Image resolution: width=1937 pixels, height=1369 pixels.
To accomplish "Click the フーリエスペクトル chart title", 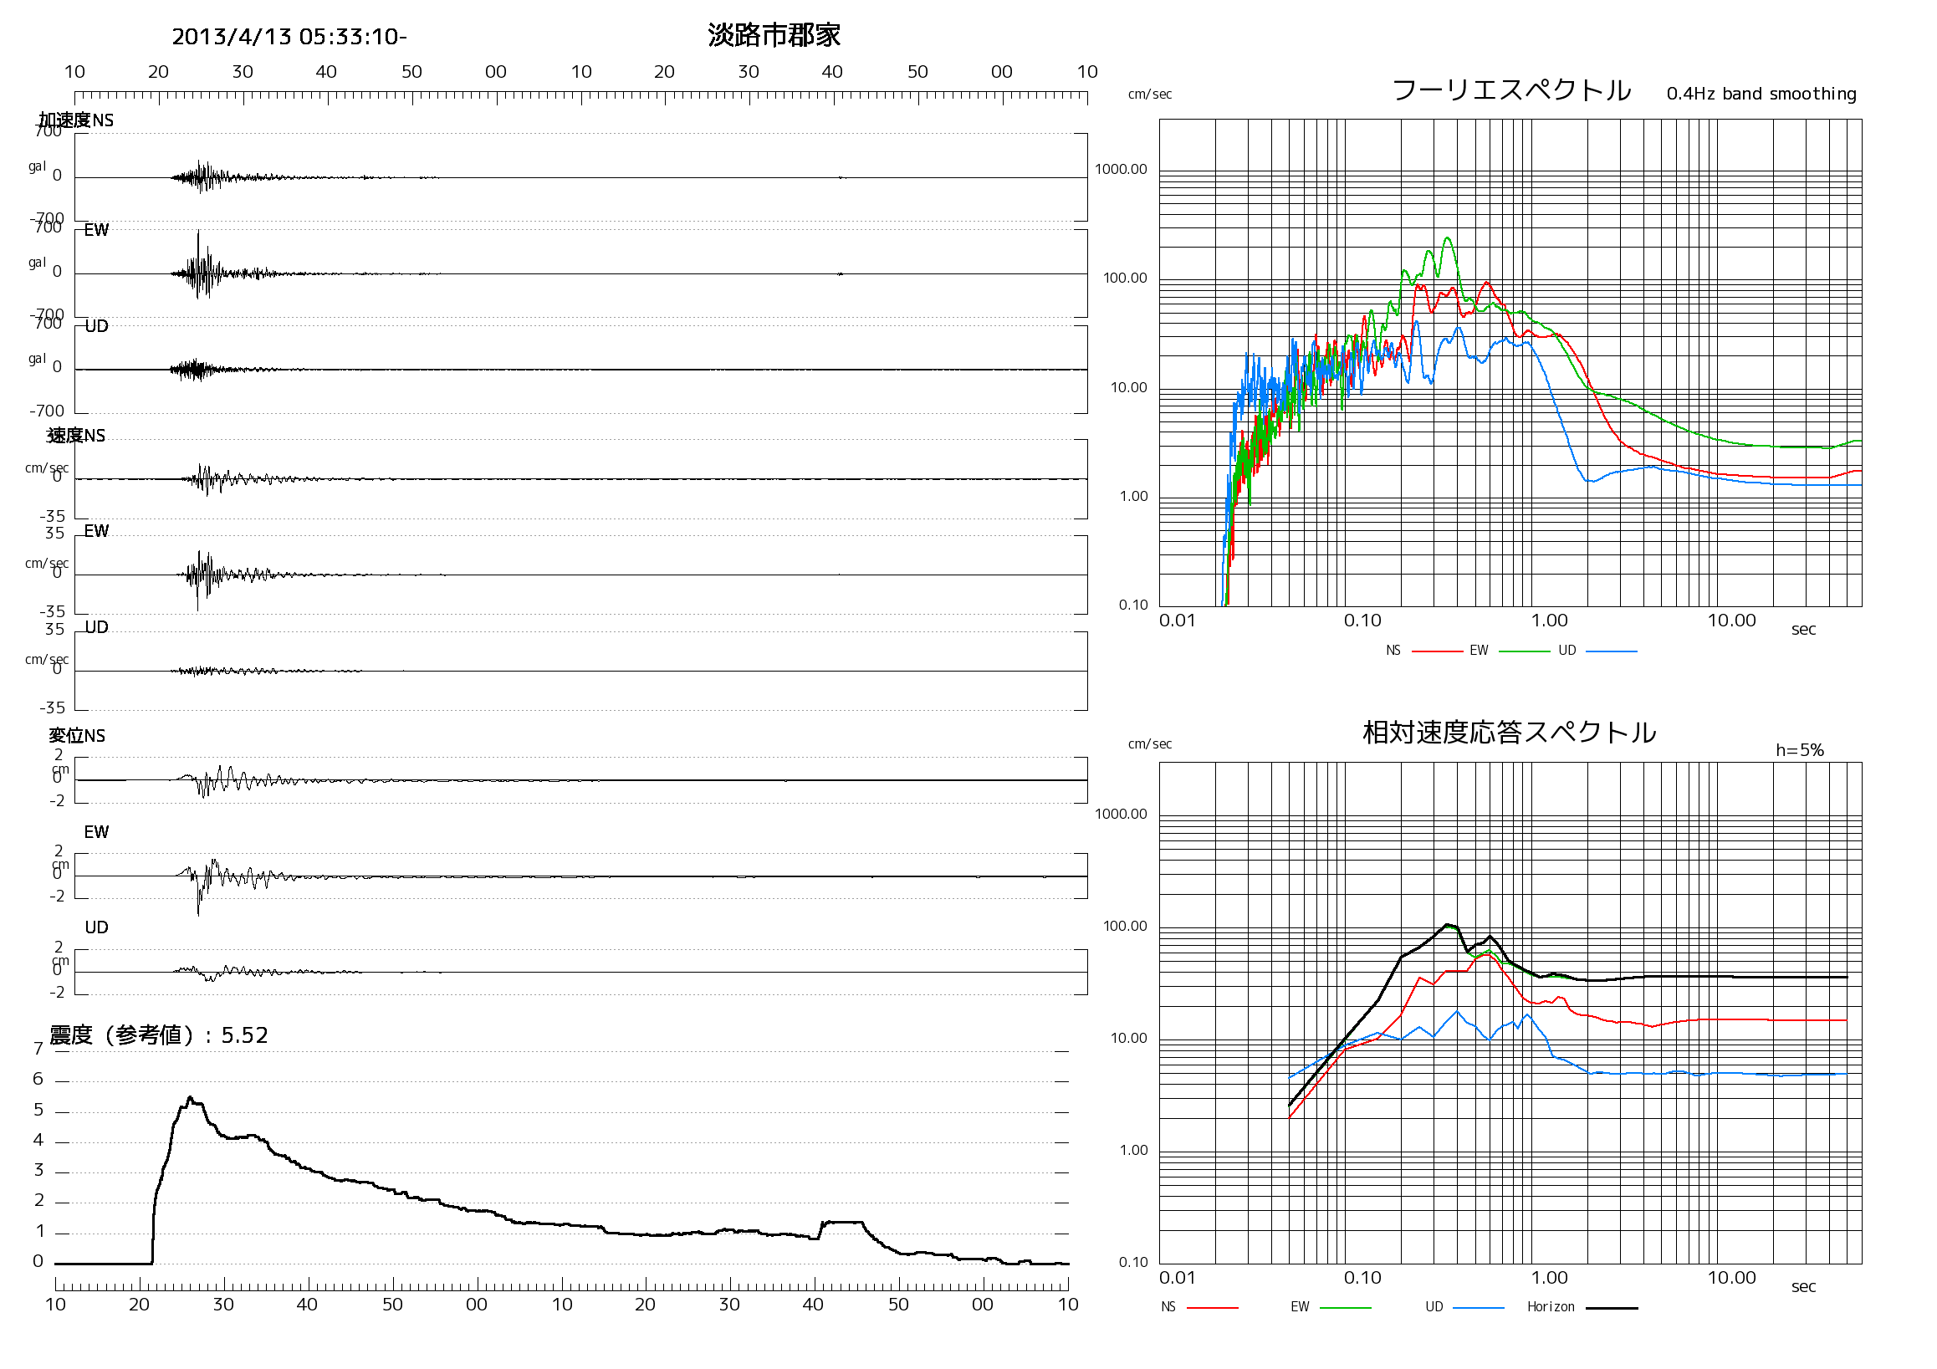I will pyautogui.click(x=1511, y=90).
